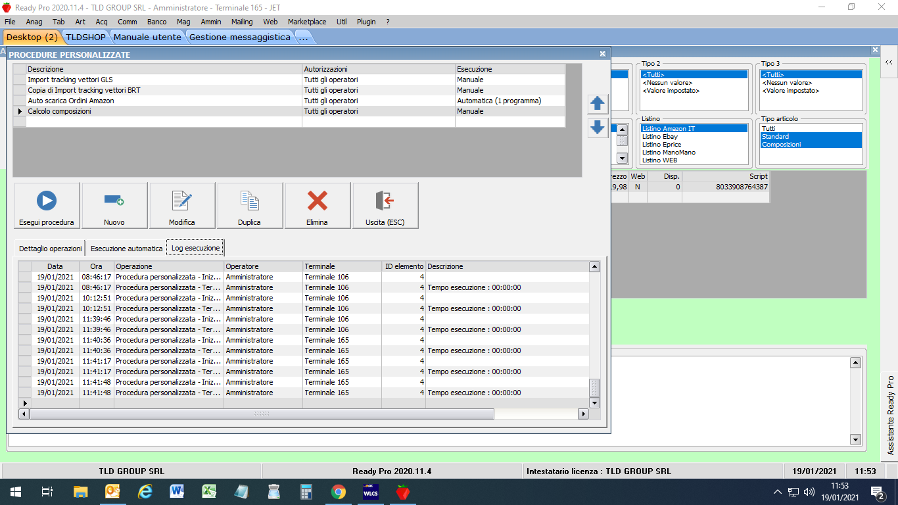Select the Esecuzione automatica tab
This screenshot has width=898, height=505.
click(126, 249)
